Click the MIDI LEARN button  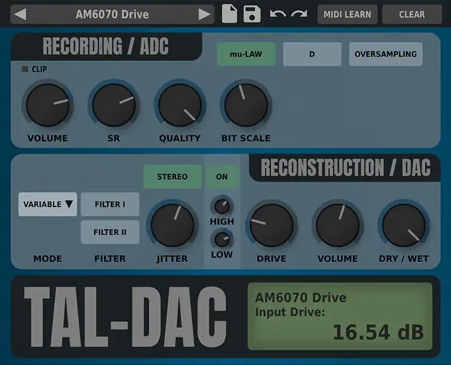click(347, 15)
